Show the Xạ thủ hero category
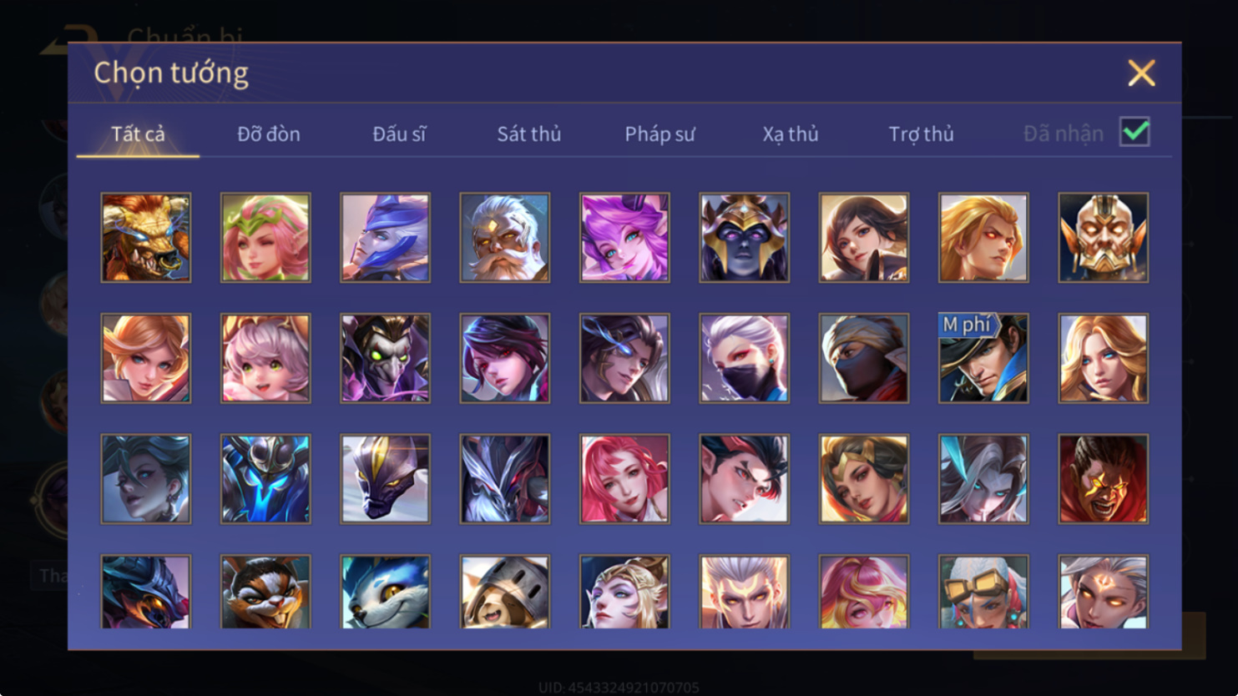Screen dimensions: 1238x696 tap(791, 134)
